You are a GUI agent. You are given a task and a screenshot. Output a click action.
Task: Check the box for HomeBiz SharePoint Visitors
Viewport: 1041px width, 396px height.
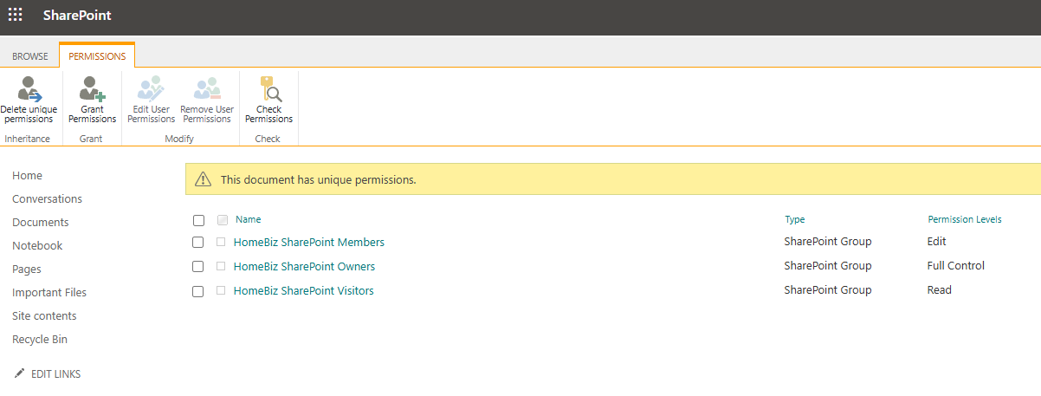click(x=198, y=291)
